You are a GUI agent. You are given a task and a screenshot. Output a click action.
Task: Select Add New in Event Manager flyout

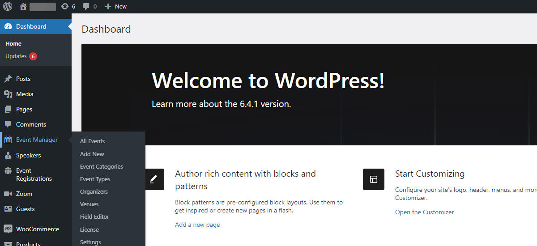tap(92, 154)
